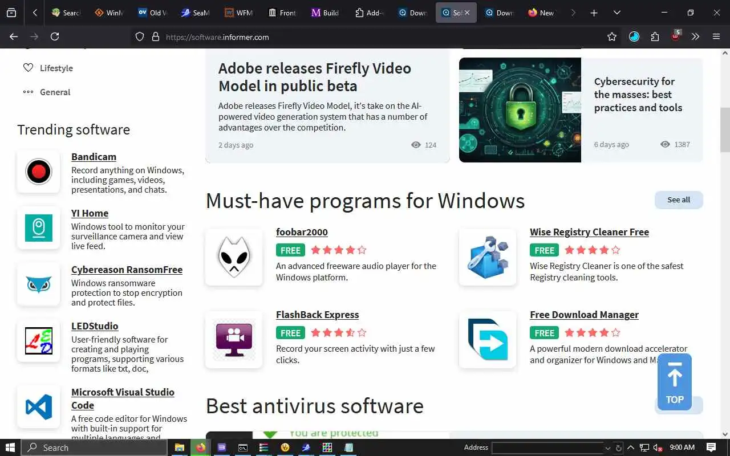This screenshot has height=456, width=730.
Task: List all tabs dropdown arrow
Action: click(x=617, y=13)
